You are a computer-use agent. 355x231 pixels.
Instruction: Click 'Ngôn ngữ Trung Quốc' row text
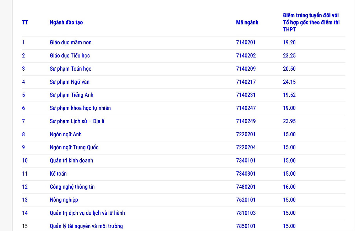pyautogui.click(x=74, y=148)
